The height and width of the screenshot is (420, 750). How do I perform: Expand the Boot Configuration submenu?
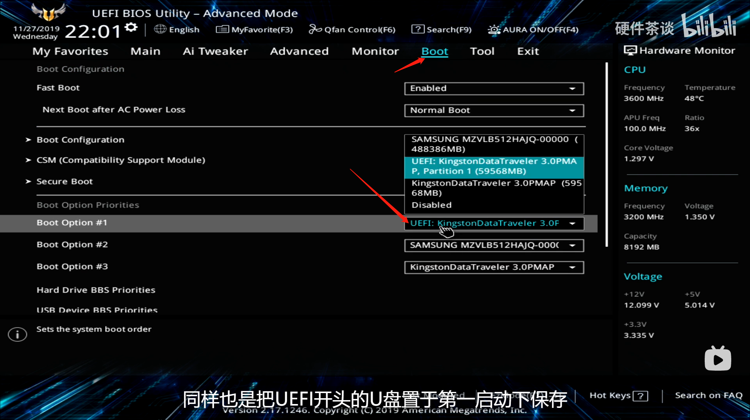(x=80, y=140)
